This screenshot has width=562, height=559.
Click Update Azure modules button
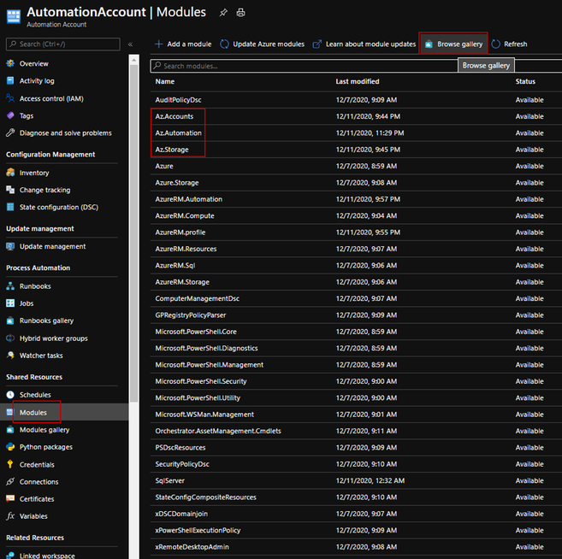[x=262, y=44]
